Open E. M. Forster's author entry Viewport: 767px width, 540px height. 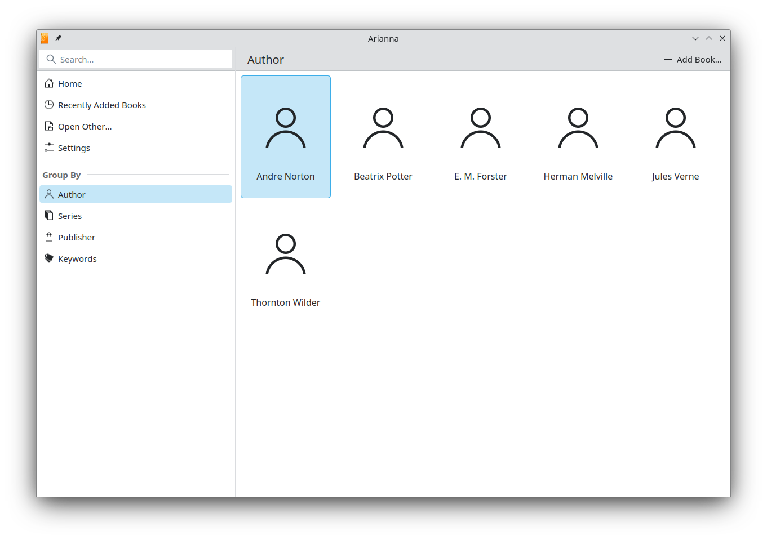click(x=481, y=137)
